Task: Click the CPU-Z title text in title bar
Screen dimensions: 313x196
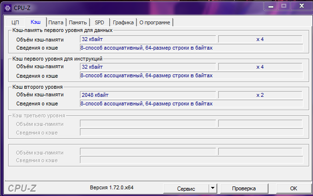Action: (x=22, y=8)
